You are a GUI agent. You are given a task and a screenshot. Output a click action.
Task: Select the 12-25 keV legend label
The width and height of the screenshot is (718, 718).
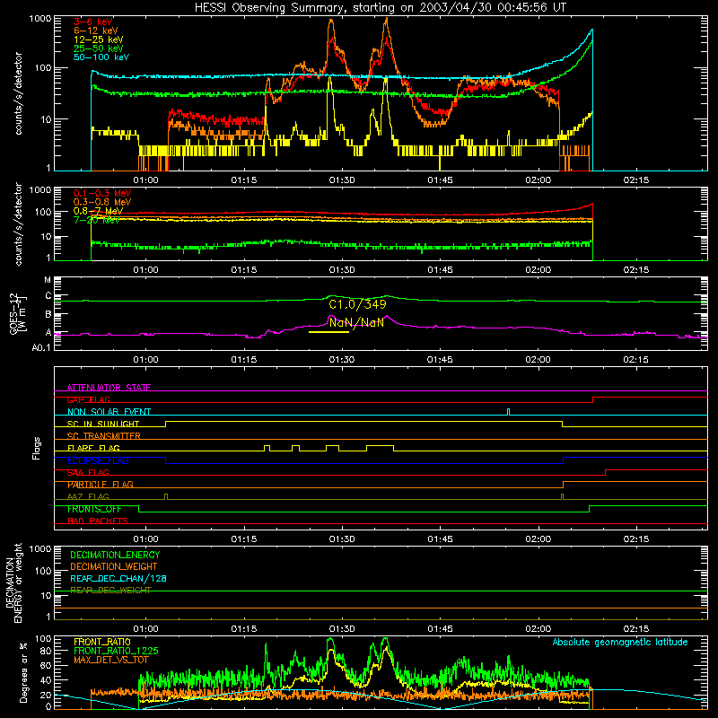[x=99, y=39]
